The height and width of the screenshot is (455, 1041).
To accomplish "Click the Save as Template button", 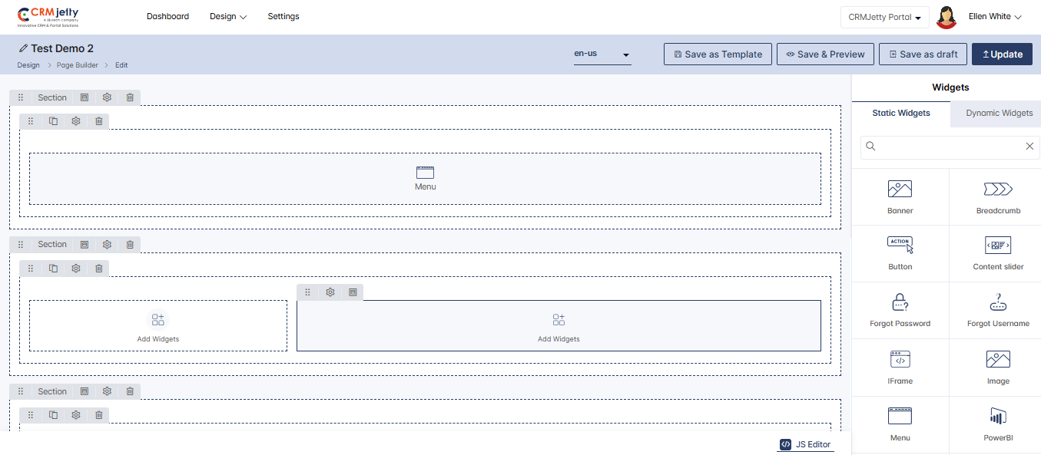I will (x=718, y=54).
